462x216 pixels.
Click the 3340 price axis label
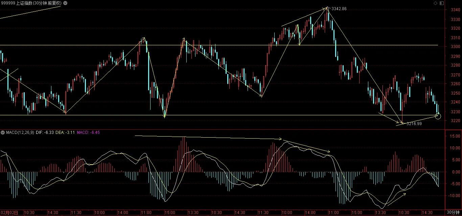(455, 10)
